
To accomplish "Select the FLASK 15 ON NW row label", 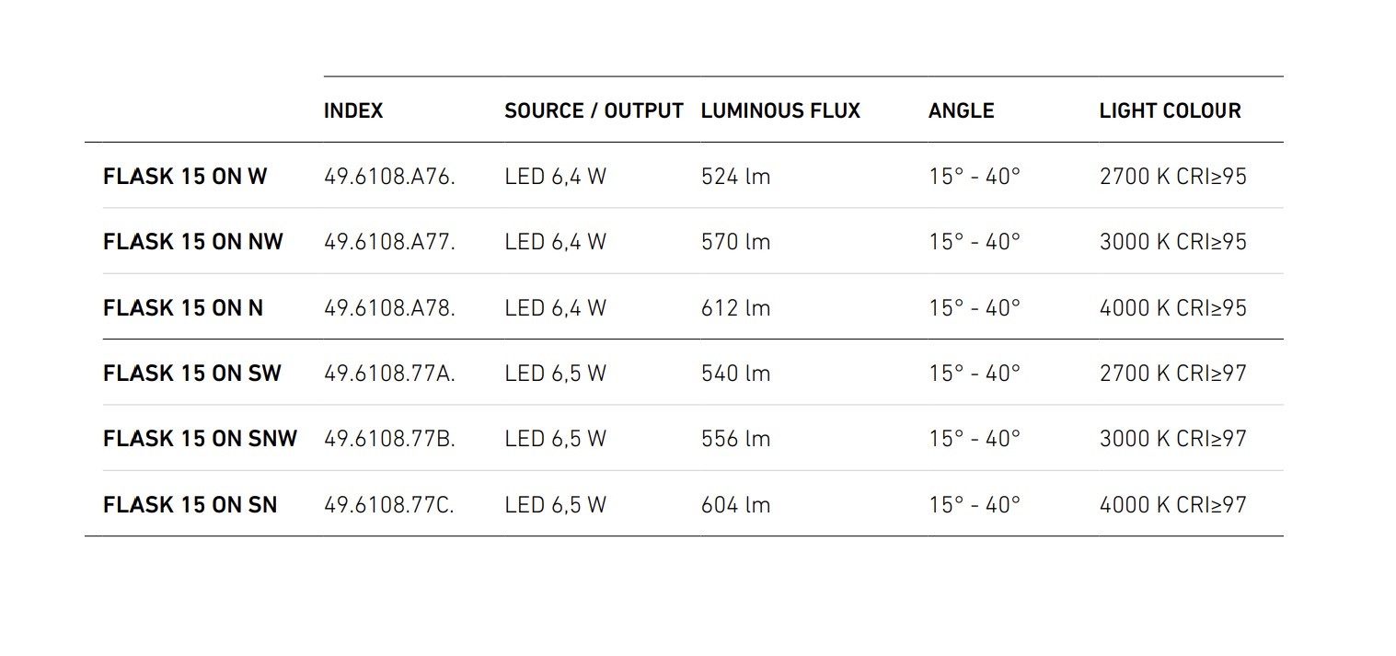I will (193, 242).
